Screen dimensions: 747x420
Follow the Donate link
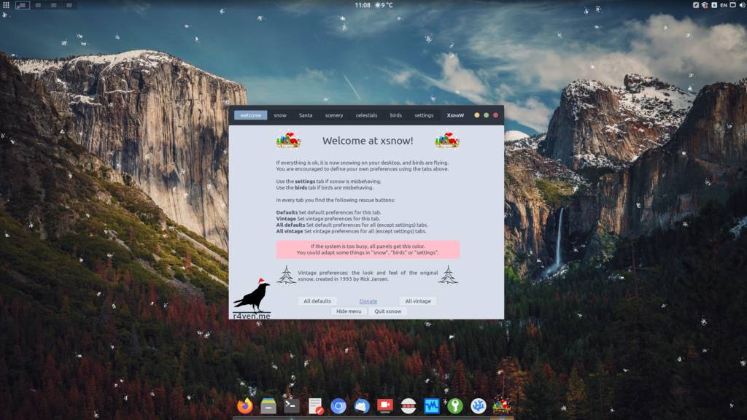368,300
